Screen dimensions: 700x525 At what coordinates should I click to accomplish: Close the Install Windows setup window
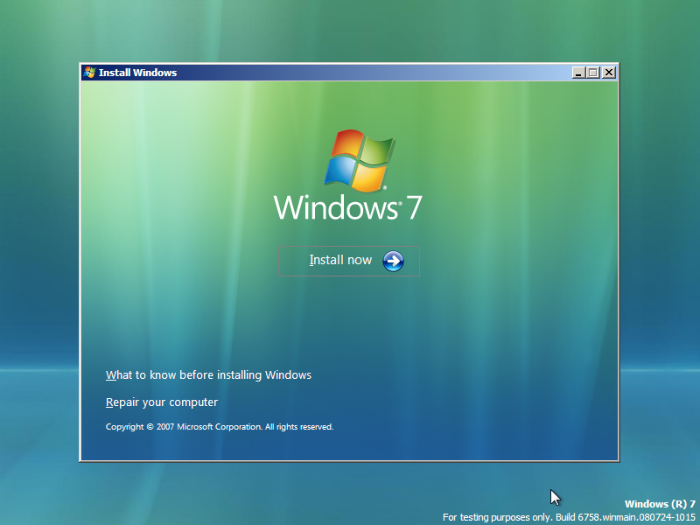tap(608, 72)
